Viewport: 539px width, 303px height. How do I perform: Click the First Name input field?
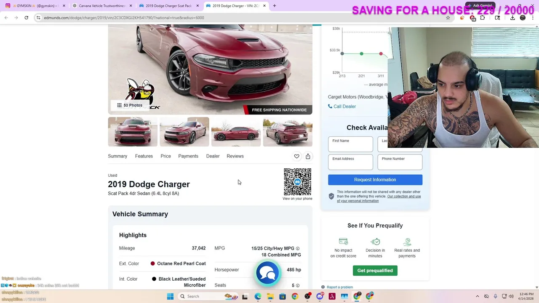tap(350, 144)
